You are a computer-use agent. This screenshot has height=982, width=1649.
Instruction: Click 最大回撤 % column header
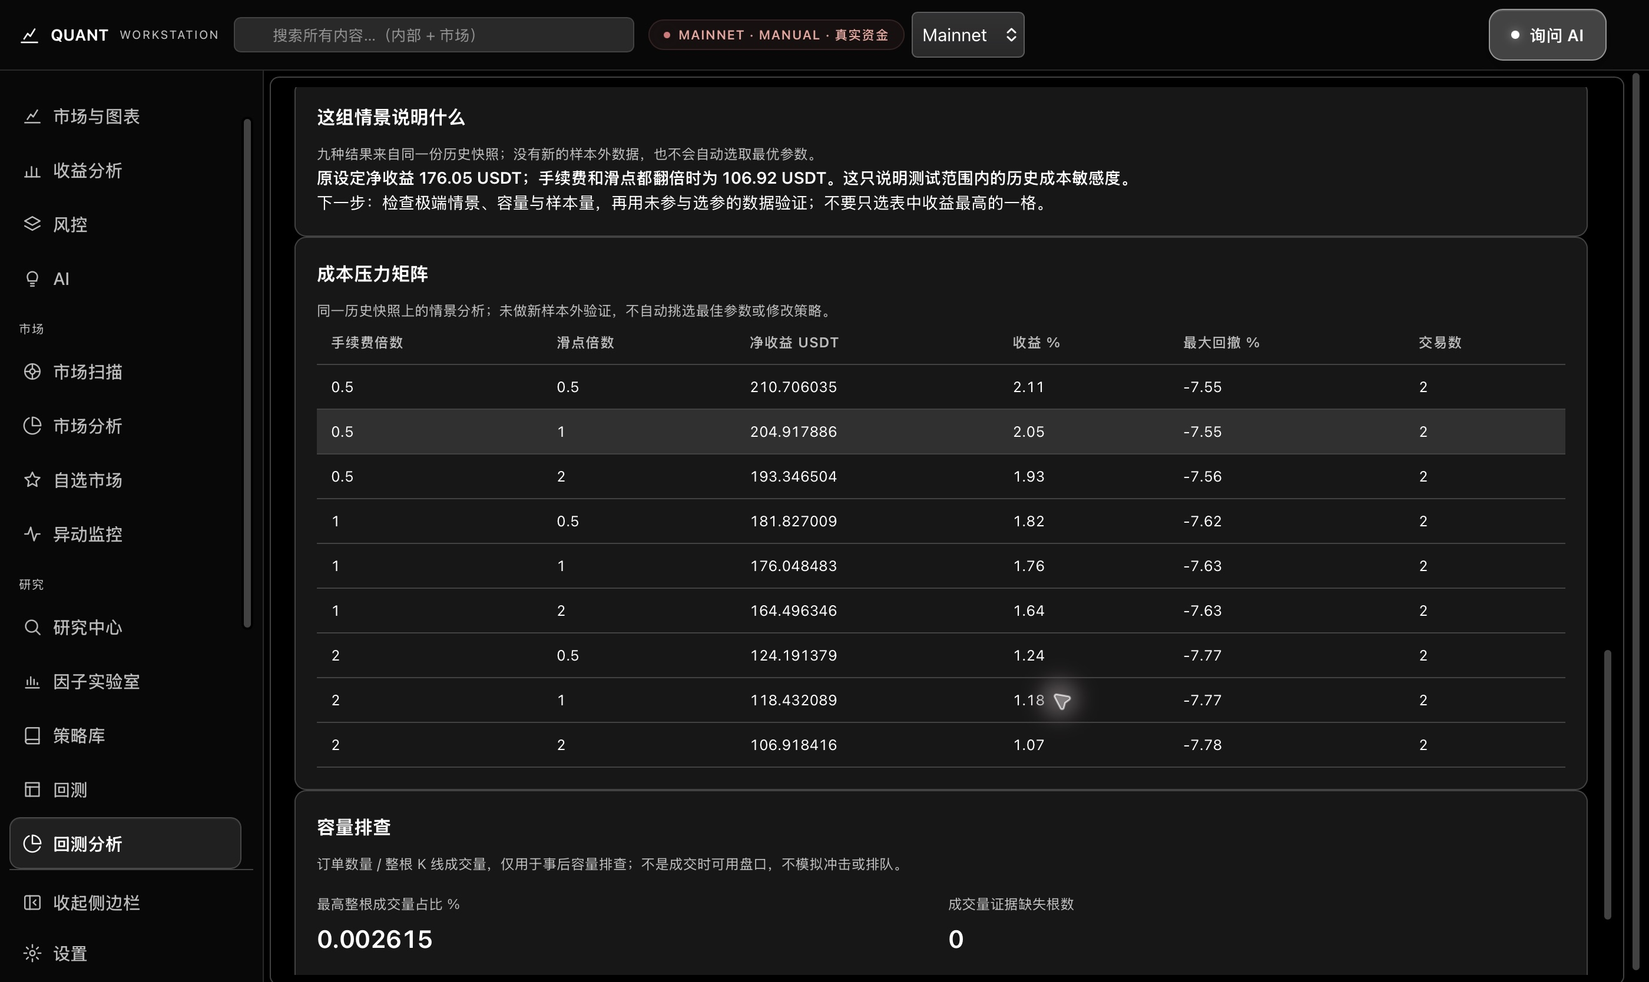1221,343
